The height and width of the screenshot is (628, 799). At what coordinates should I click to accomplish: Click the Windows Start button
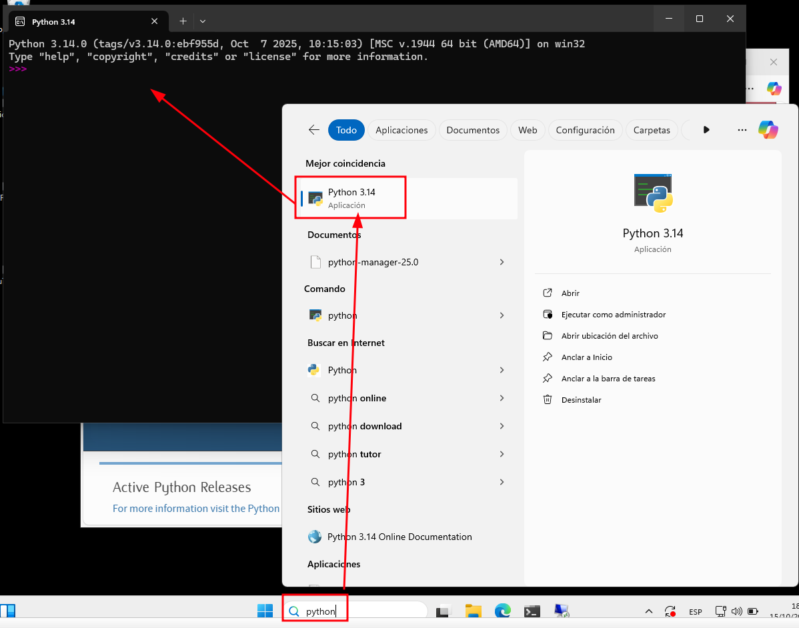[x=265, y=611]
